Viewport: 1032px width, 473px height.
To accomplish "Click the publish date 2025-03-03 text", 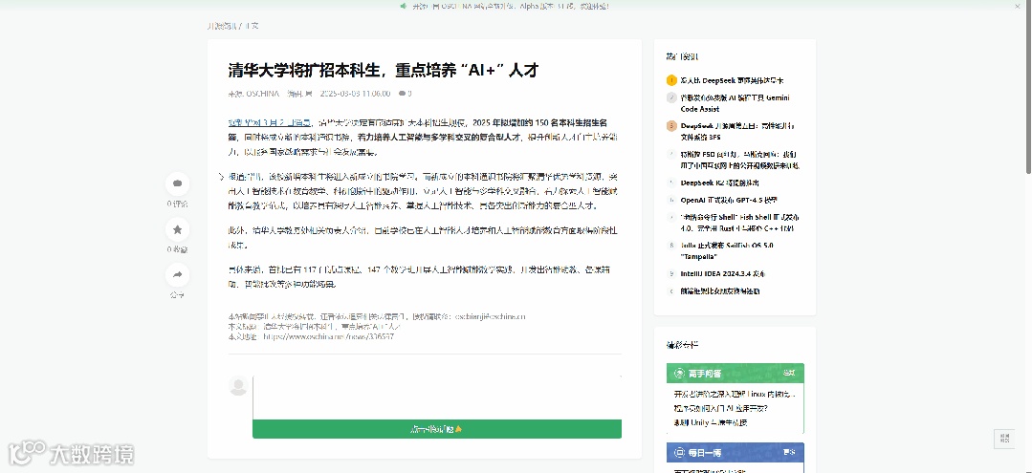I will coord(355,94).
